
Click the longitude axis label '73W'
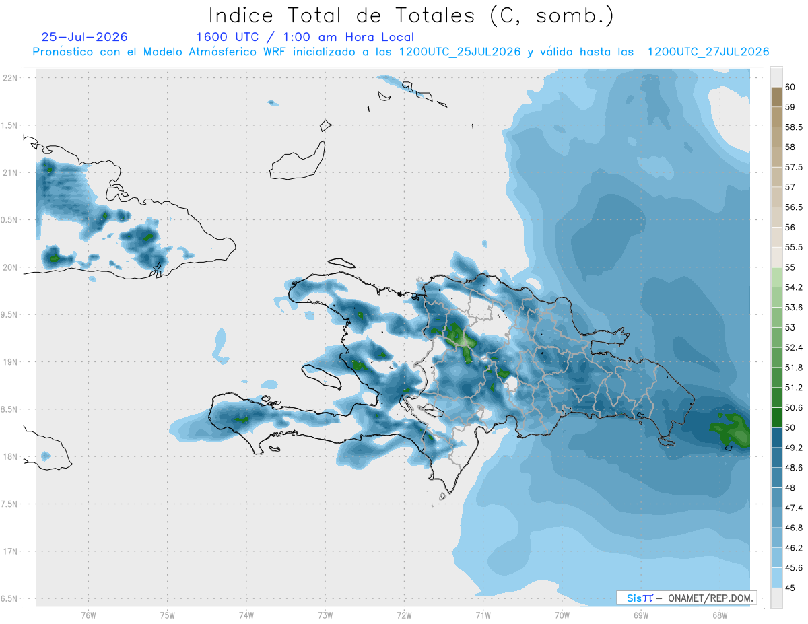[325, 615]
